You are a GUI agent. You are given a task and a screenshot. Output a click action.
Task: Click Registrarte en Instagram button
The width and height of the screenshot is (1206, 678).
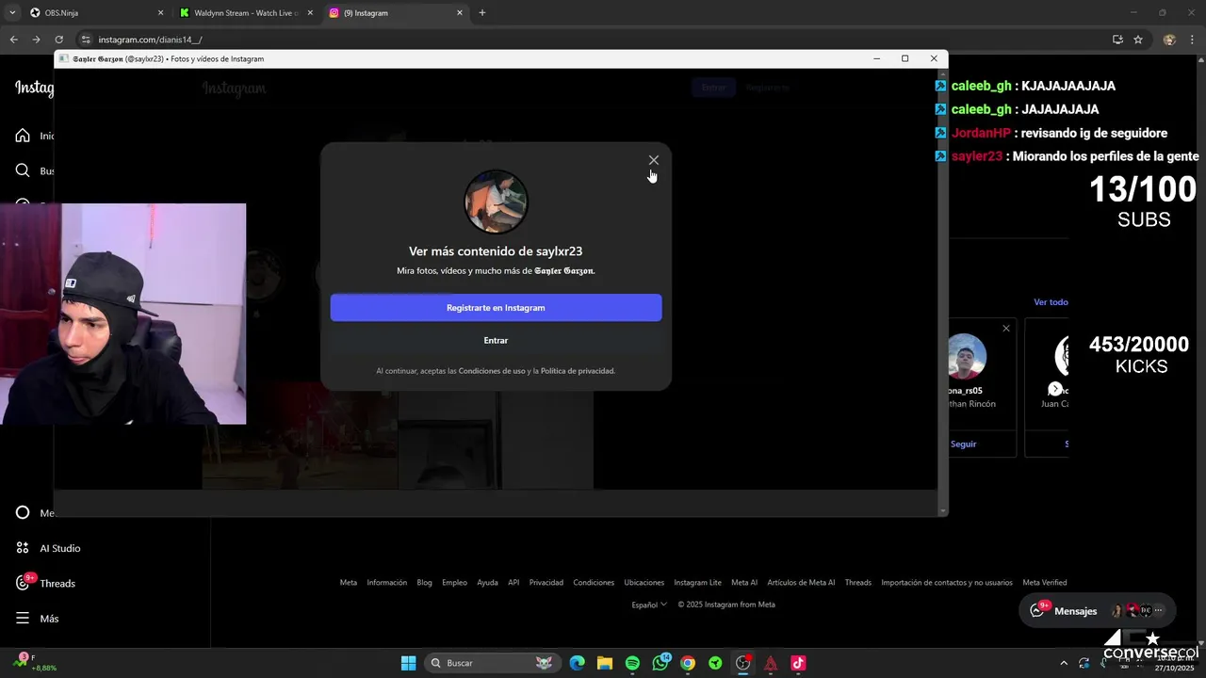tap(496, 308)
